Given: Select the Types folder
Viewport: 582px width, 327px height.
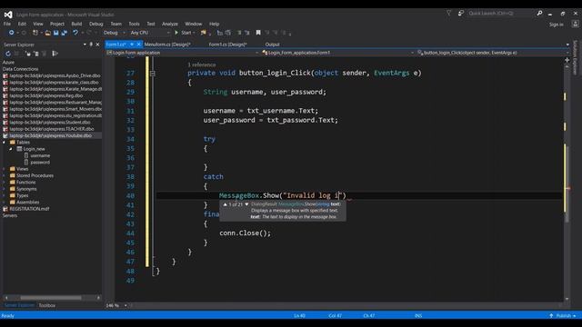Looking at the screenshot, I should (x=22, y=196).
